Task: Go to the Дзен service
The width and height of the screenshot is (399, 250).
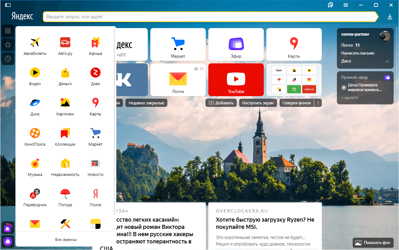Action: pos(95,76)
